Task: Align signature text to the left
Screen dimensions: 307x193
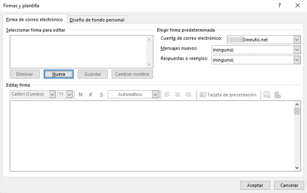Action: coord(167,95)
